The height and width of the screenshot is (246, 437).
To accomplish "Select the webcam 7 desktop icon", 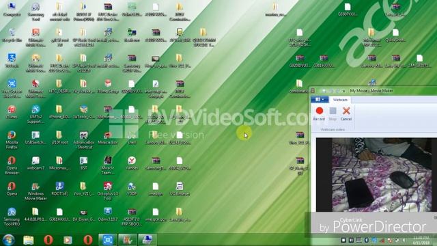I will click(x=36, y=163).
